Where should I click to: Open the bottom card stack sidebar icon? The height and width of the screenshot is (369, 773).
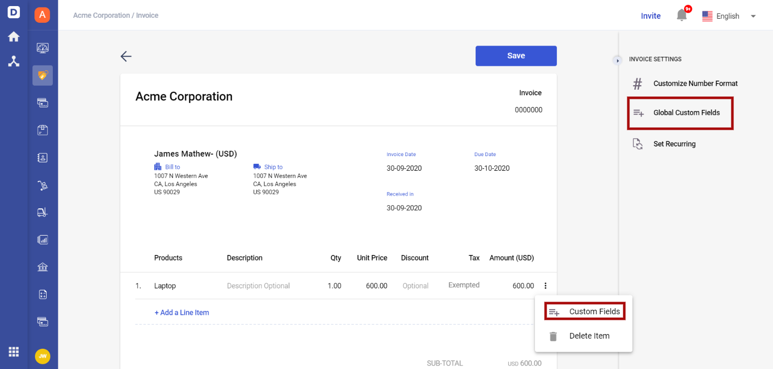click(x=43, y=321)
